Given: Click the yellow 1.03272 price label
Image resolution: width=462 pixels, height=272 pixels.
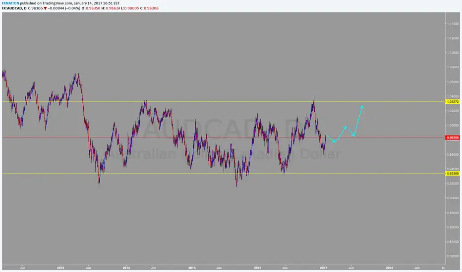Looking at the screenshot, I should (453, 102).
